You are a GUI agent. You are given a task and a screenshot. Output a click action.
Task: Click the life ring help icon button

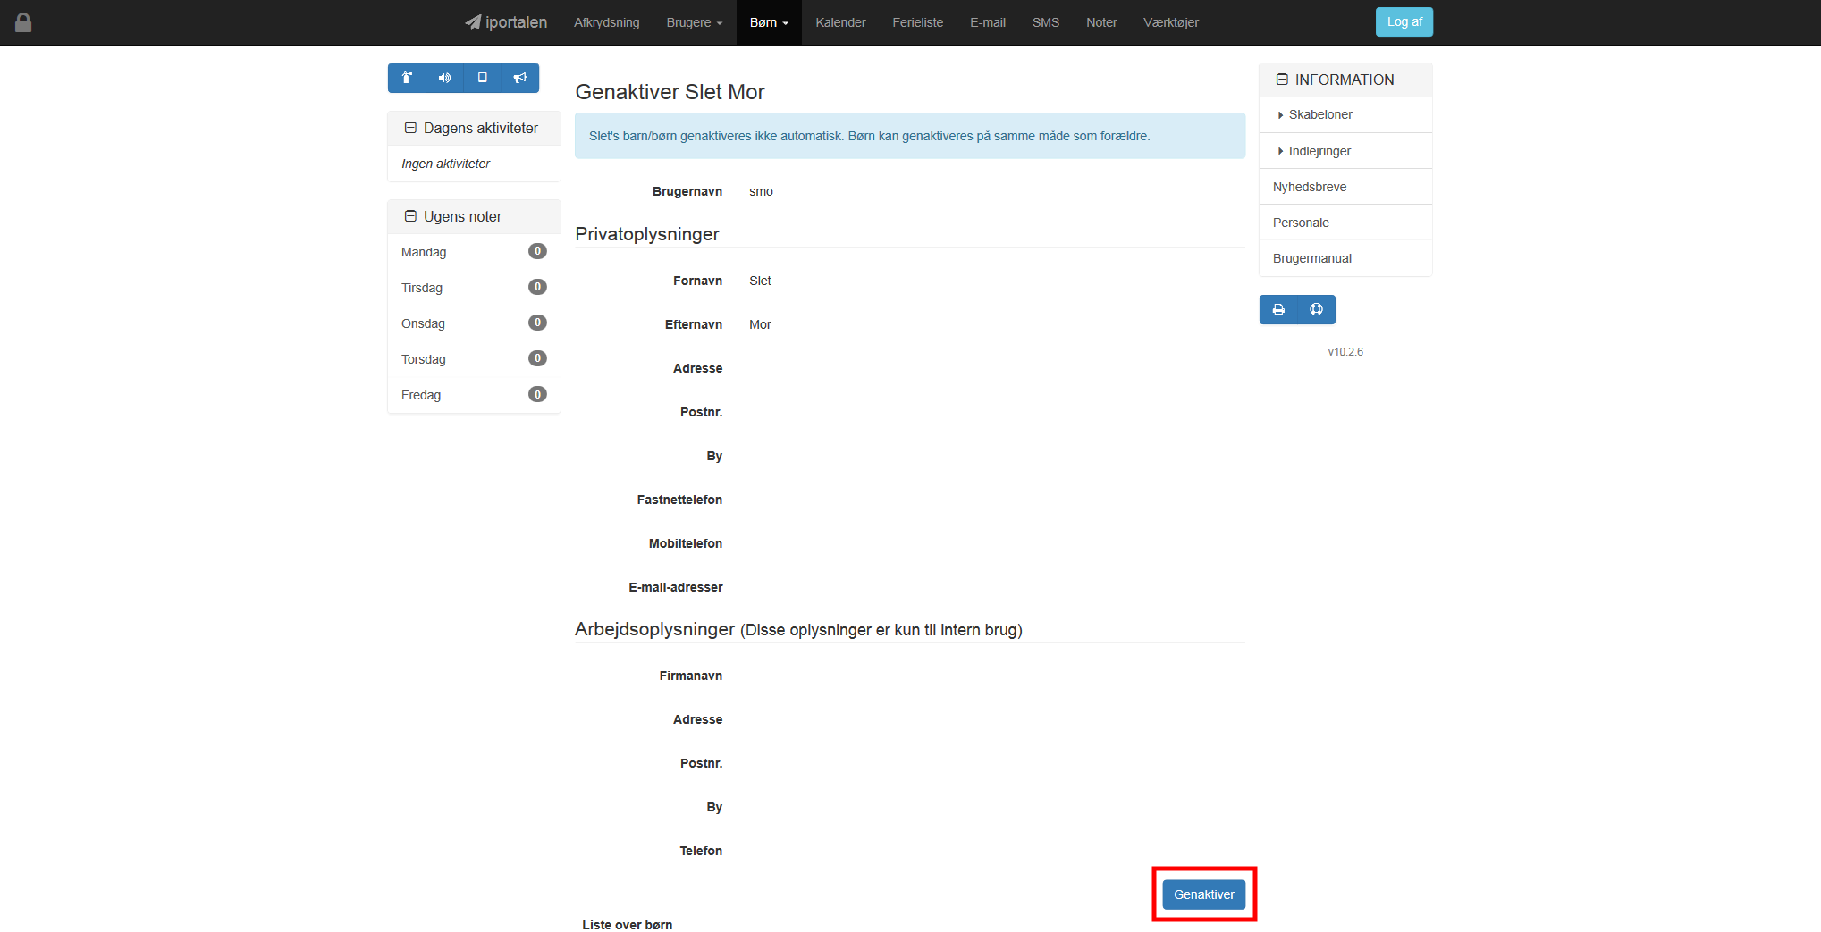pos(1316,309)
